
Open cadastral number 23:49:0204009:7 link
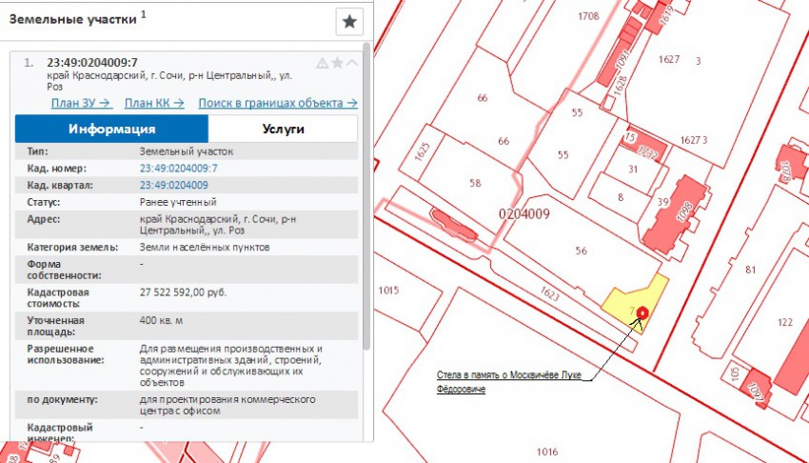click(178, 169)
